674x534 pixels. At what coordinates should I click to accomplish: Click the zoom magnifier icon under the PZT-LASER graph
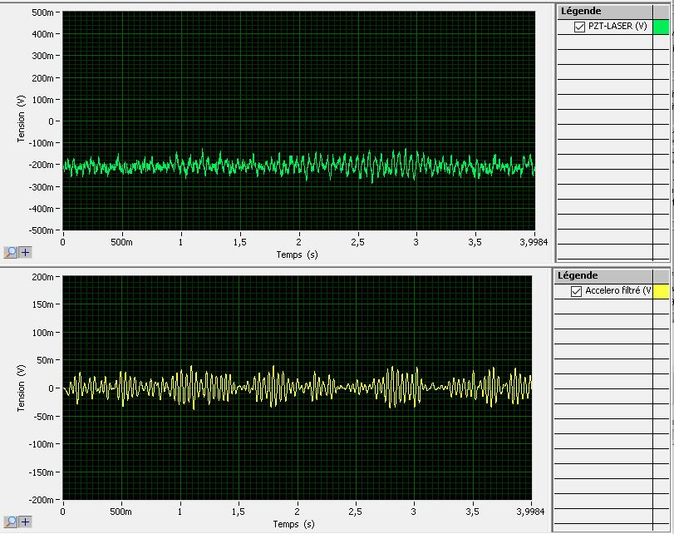(11, 252)
